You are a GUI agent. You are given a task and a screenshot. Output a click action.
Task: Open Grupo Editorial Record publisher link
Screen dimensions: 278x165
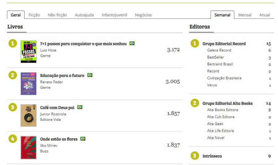pos(224,44)
